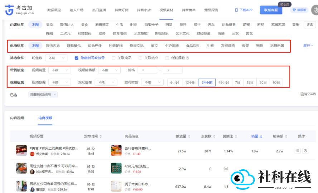The width and height of the screenshot is (318, 193).
Task: Open the #美食 video thumbnail
Action: click(x=21, y=150)
